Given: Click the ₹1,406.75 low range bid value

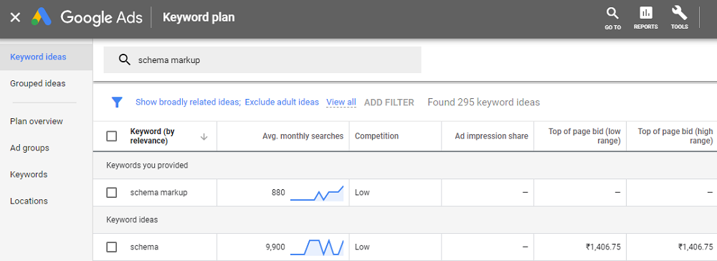Looking at the screenshot, I should pos(603,247).
